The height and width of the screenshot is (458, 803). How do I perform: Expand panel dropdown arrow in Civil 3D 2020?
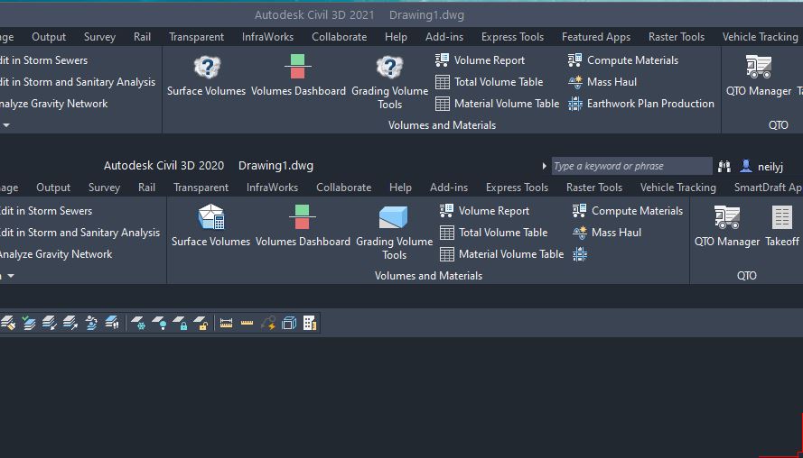click(10, 276)
